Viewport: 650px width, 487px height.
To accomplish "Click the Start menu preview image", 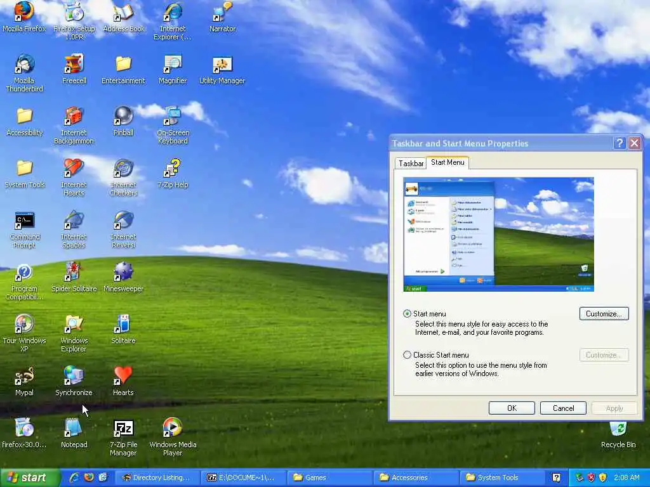I will (x=498, y=235).
